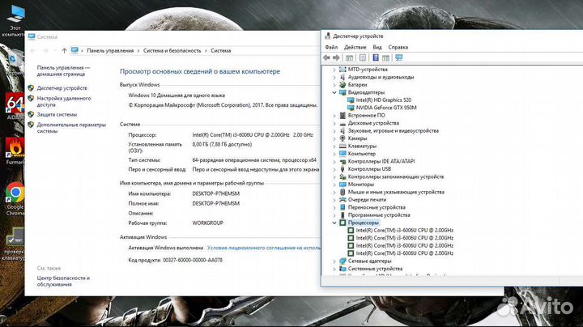
Task: Click the Forward arrow in System window
Action: pyautogui.click(x=45, y=50)
